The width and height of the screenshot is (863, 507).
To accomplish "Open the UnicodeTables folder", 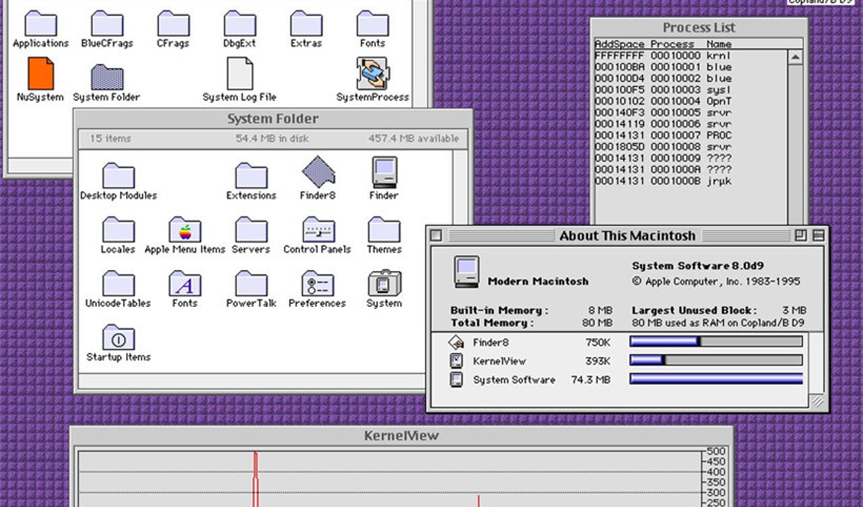I will [x=118, y=283].
